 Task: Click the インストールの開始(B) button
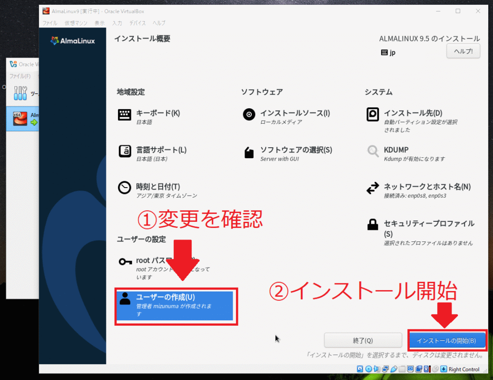(446, 341)
